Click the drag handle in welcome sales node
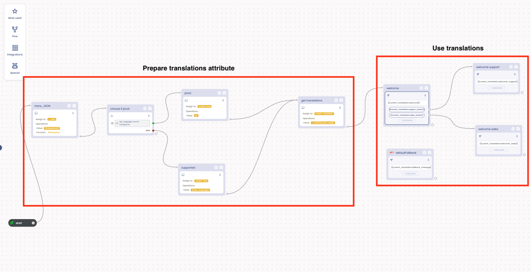 point(517,136)
